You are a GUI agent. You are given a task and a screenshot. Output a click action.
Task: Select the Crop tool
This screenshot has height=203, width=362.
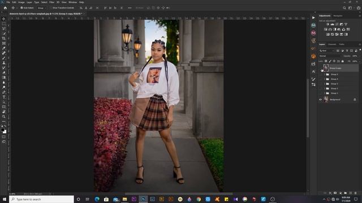click(4, 38)
